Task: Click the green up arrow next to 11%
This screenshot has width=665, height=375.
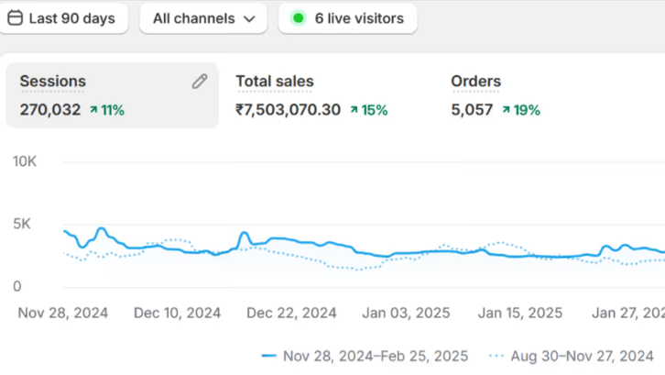Action: click(93, 110)
